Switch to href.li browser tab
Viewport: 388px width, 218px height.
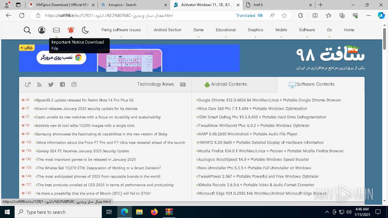click(x=279, y=5)
